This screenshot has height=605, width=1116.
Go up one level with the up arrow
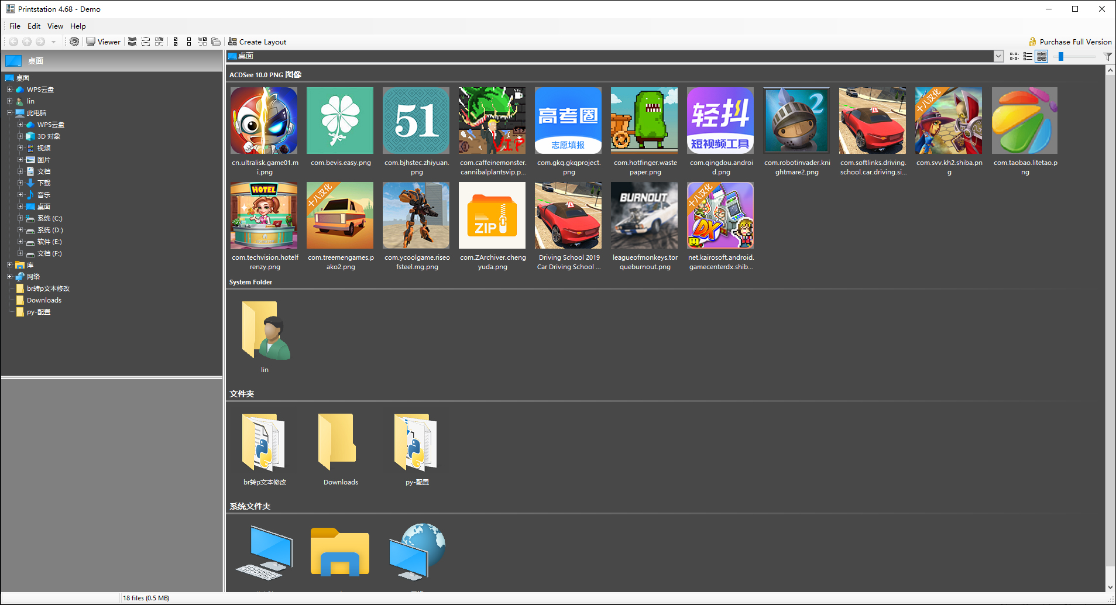(x=27, y=42)
